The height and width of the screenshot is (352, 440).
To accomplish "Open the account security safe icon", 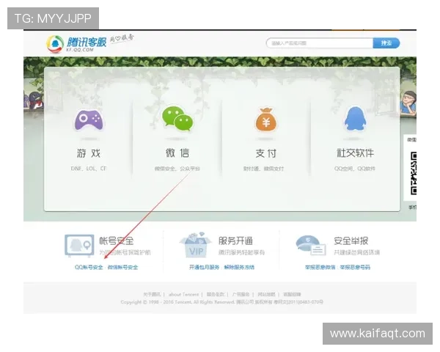I will point(79,246).
